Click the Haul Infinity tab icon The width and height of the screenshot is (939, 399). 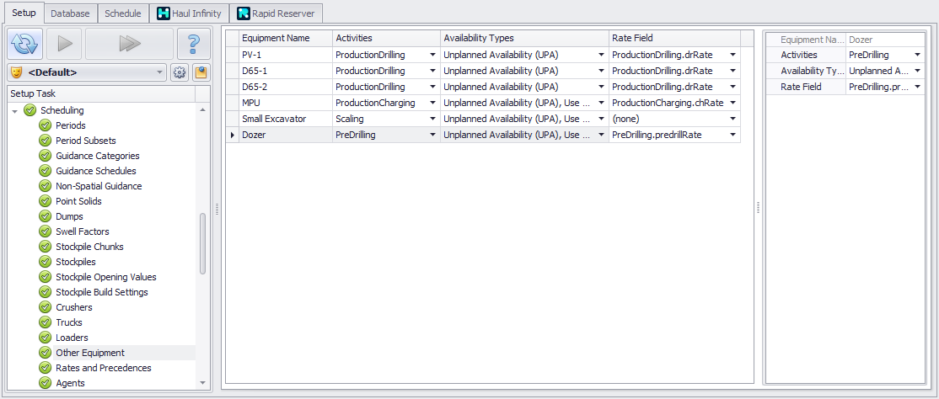pos(164,13)
